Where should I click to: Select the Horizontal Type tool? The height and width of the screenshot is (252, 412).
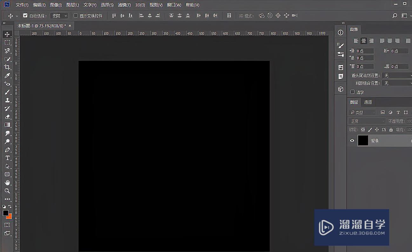pyautogui.click(x=7, y=158)
